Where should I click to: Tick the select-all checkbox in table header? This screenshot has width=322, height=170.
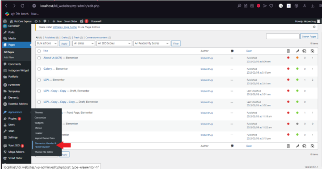coord(39,51)
